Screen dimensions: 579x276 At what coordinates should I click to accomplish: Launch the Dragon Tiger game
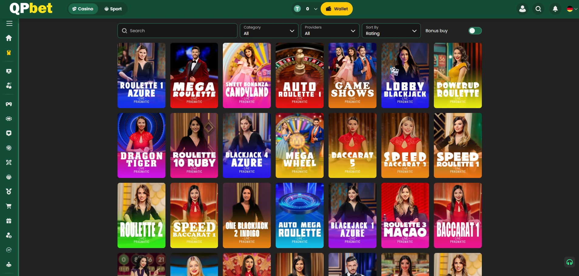point(141,145)
